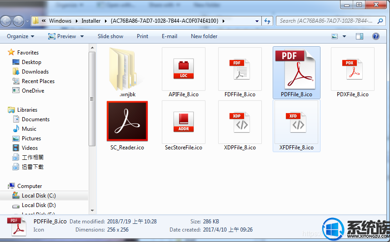Click New folder in toolbar
The height and width of the screenshot is (242, 390).
(204, 36)
